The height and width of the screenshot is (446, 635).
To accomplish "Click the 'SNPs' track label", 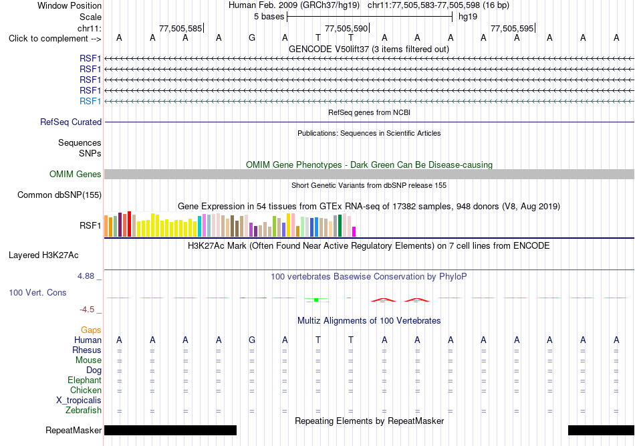I will click(90, 154).
